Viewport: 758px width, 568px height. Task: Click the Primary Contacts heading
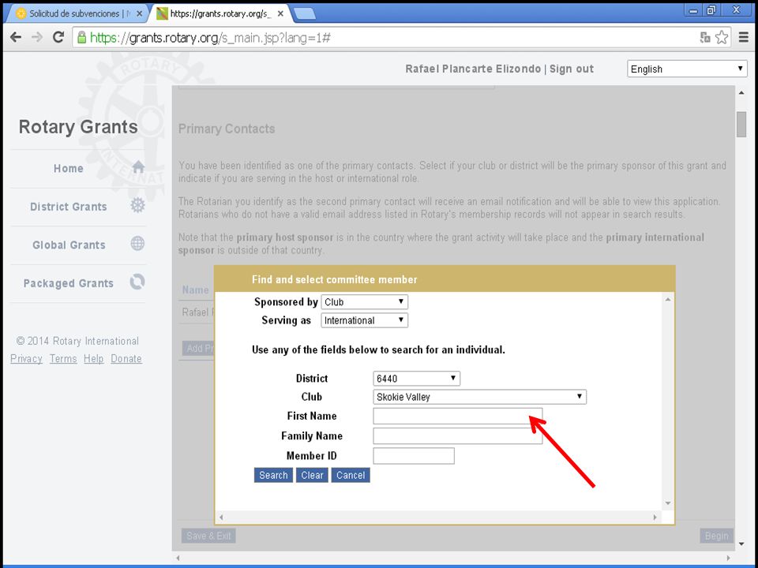pyautogui.click(x=227, y=129)
